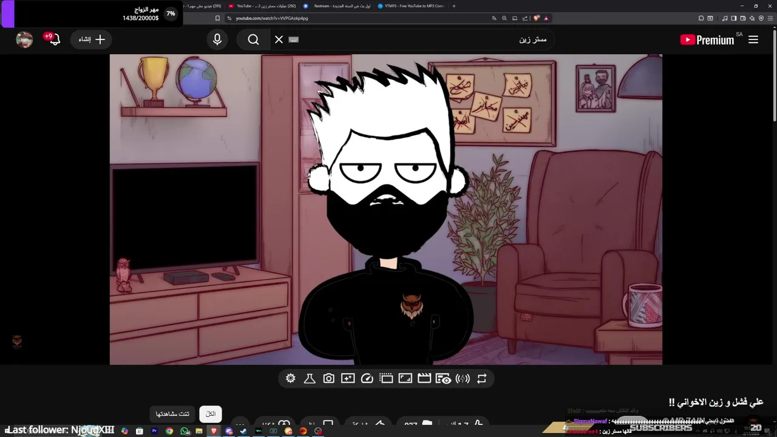
Task: Open Chrome from the taskbar
Action: [x=169, y=431]
